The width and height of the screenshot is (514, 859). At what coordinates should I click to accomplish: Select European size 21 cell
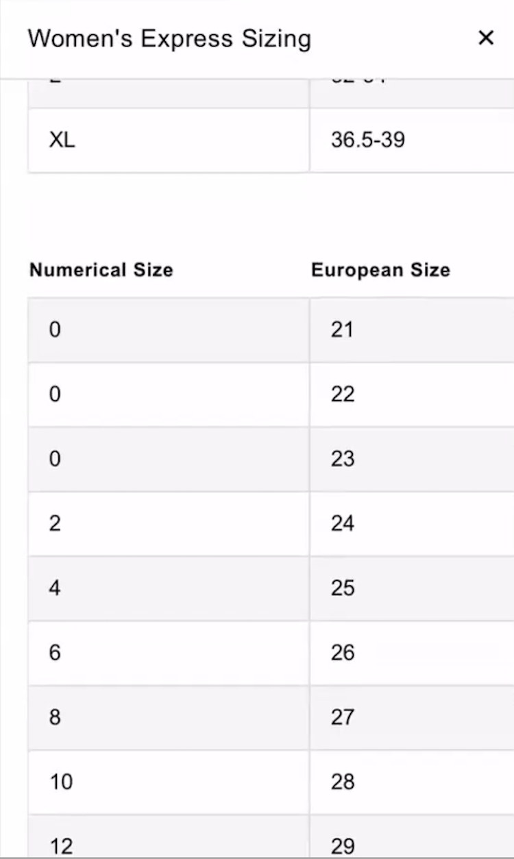[411, 330]
